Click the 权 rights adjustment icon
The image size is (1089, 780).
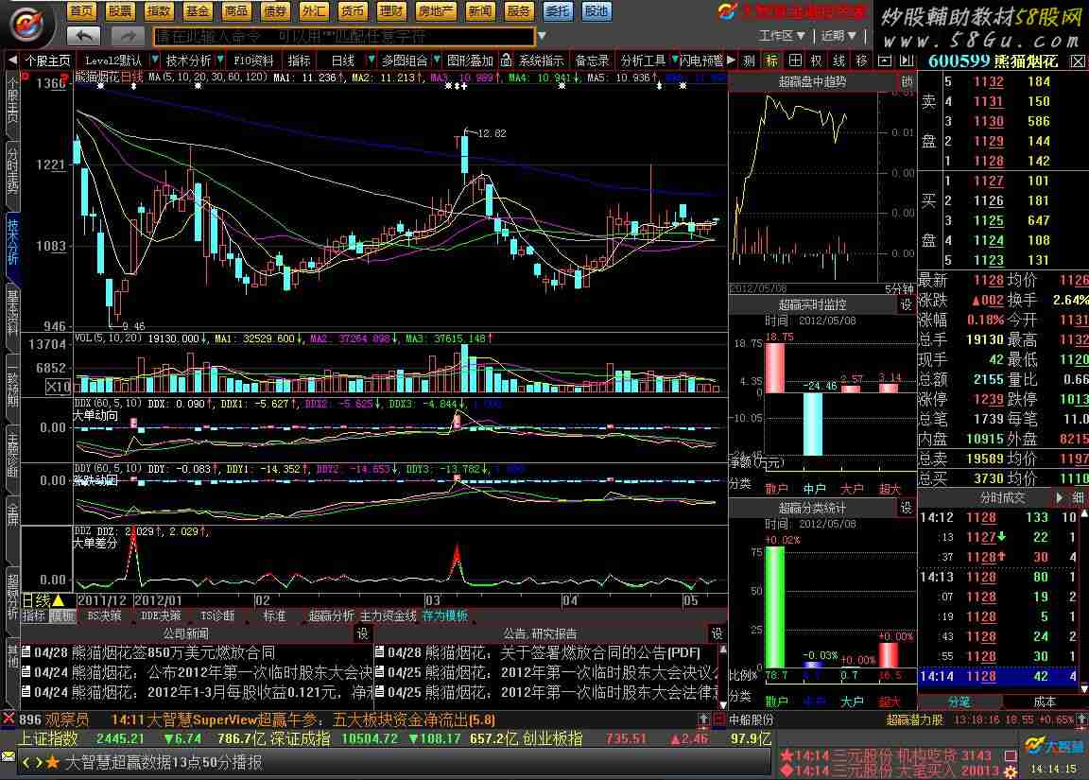817,61
